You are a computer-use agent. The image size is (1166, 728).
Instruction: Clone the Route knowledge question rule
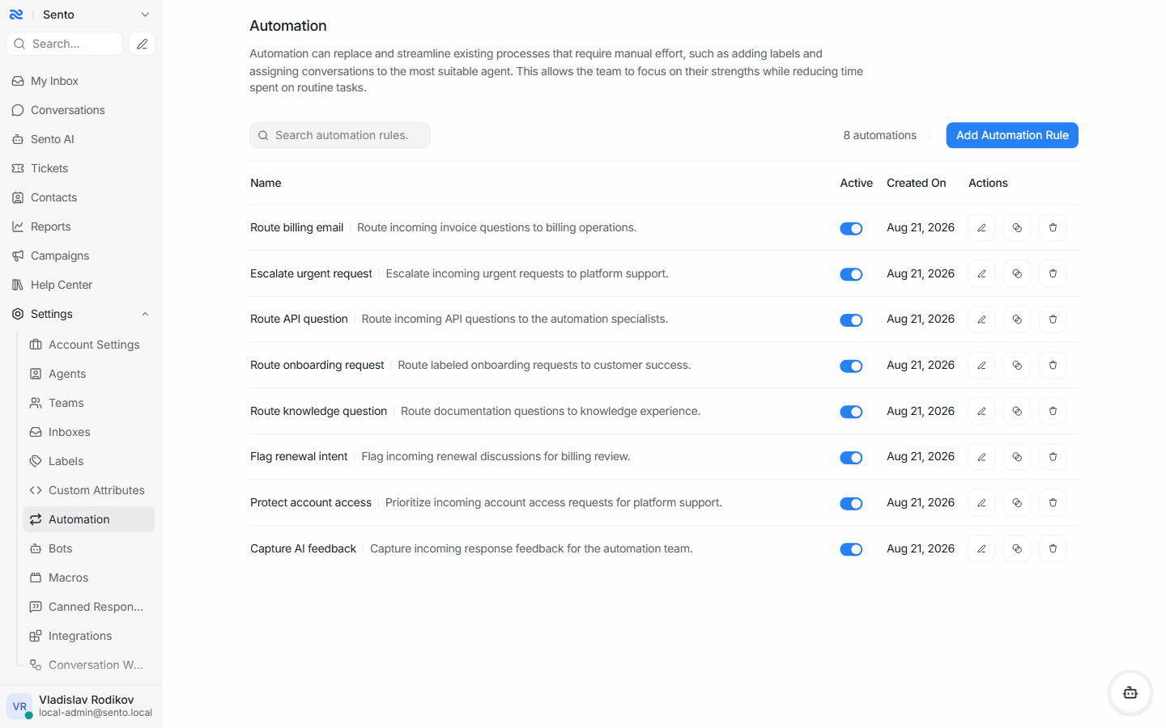coord(1017,412)
